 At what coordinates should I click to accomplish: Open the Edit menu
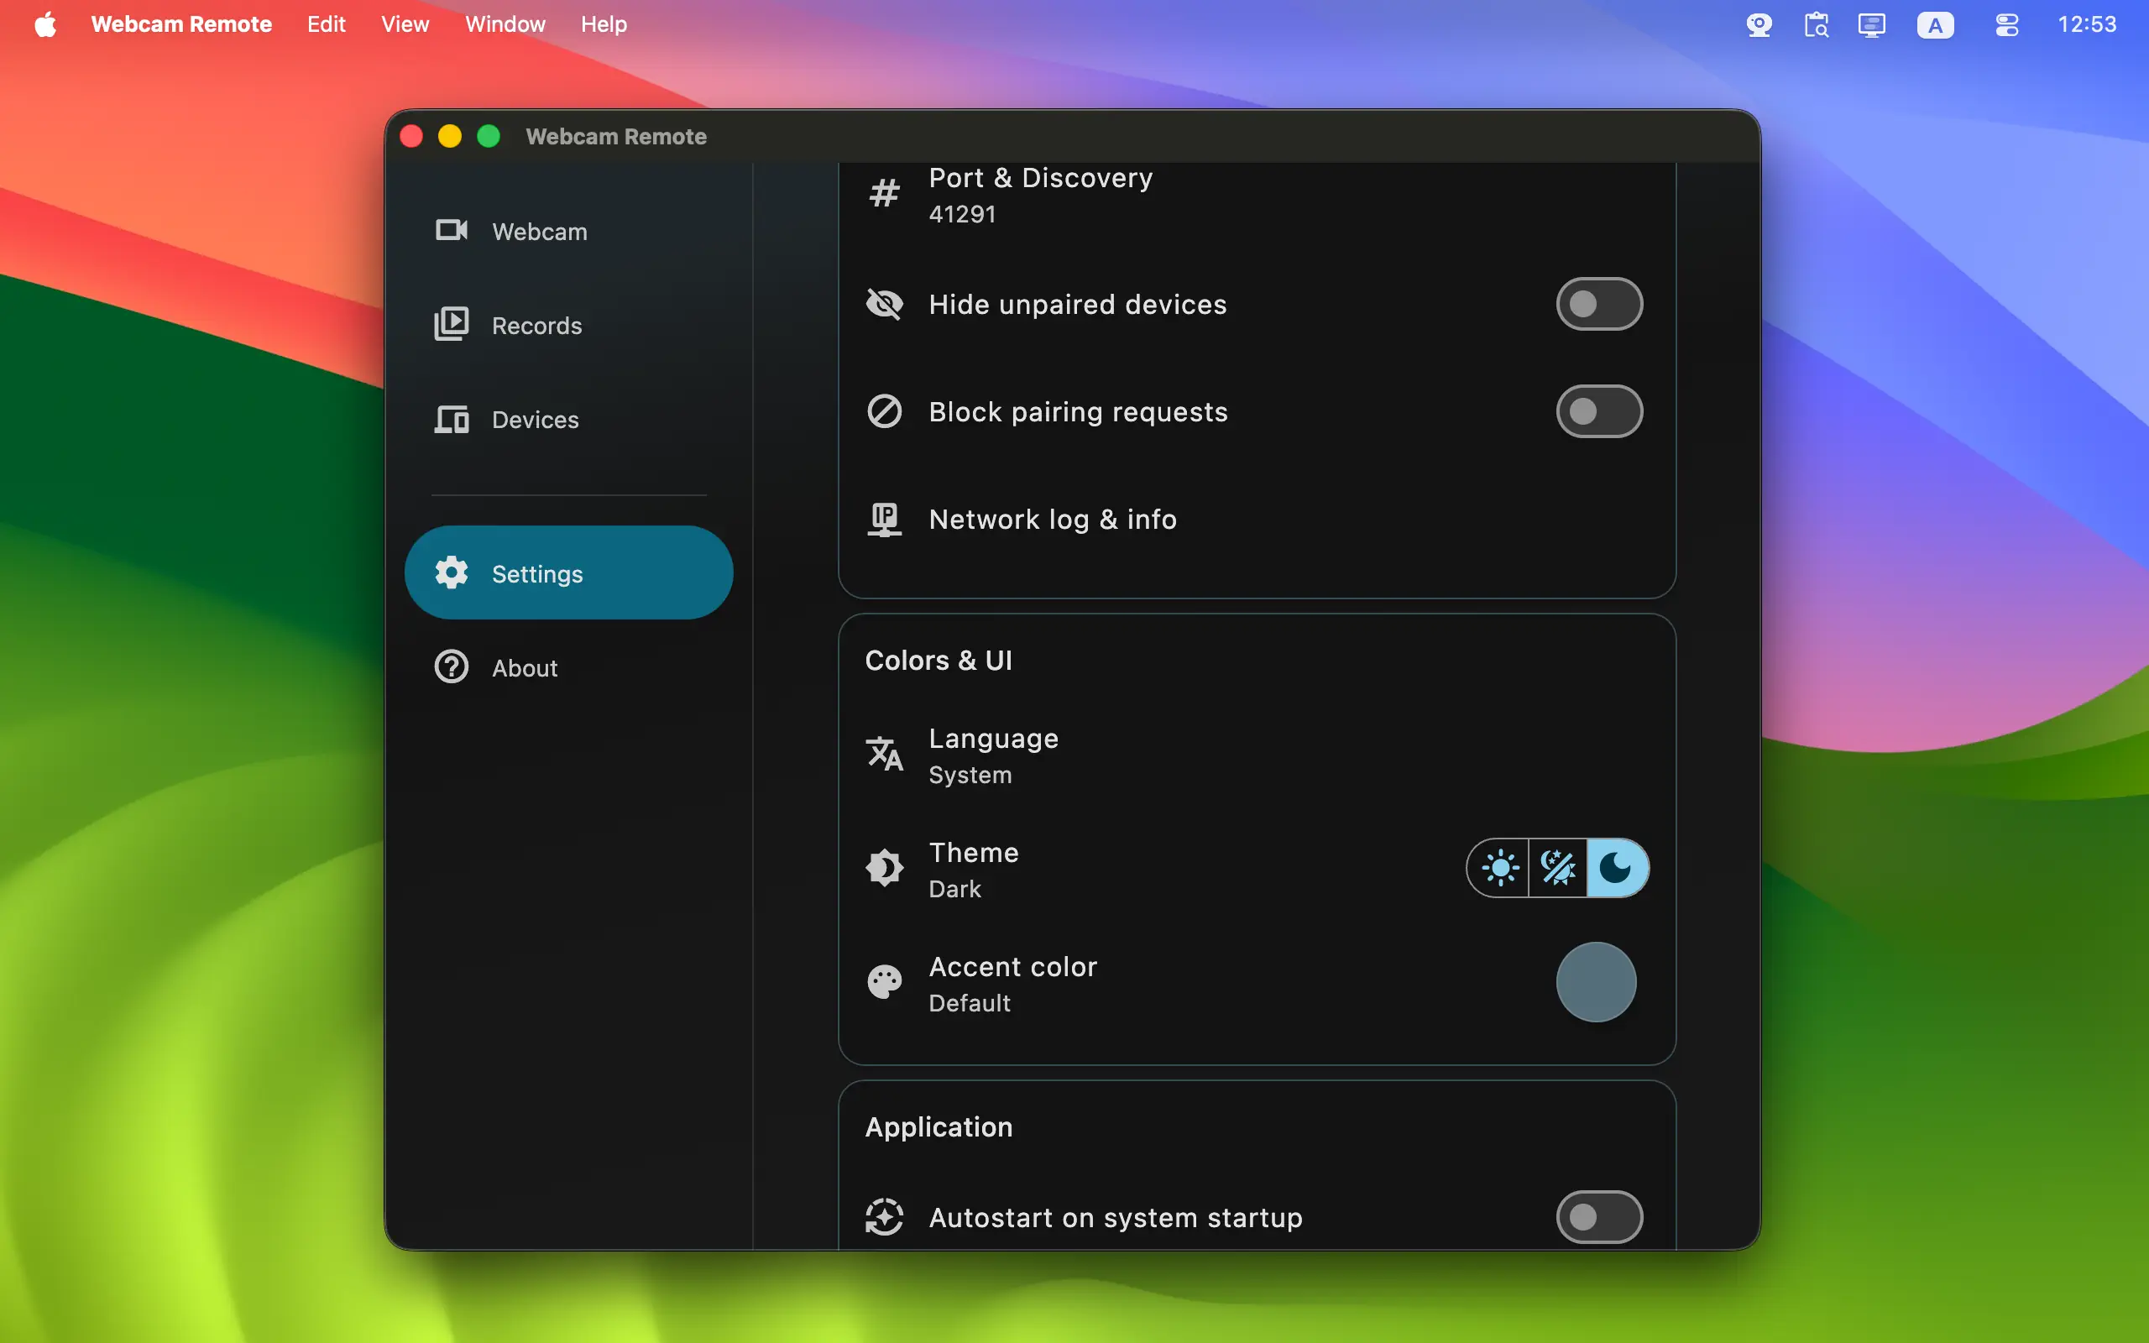(x=326, y=24)
